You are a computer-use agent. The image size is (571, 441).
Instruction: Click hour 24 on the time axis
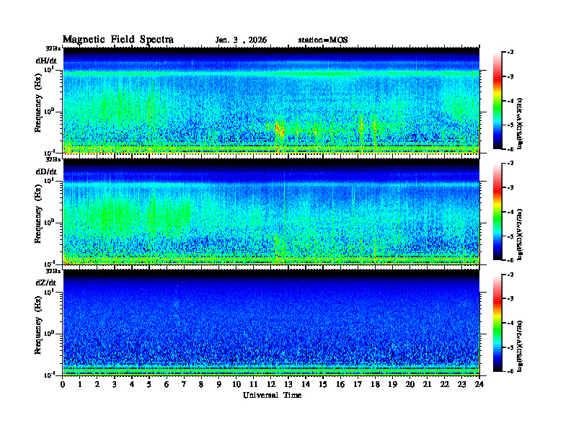tap(479, 385)
